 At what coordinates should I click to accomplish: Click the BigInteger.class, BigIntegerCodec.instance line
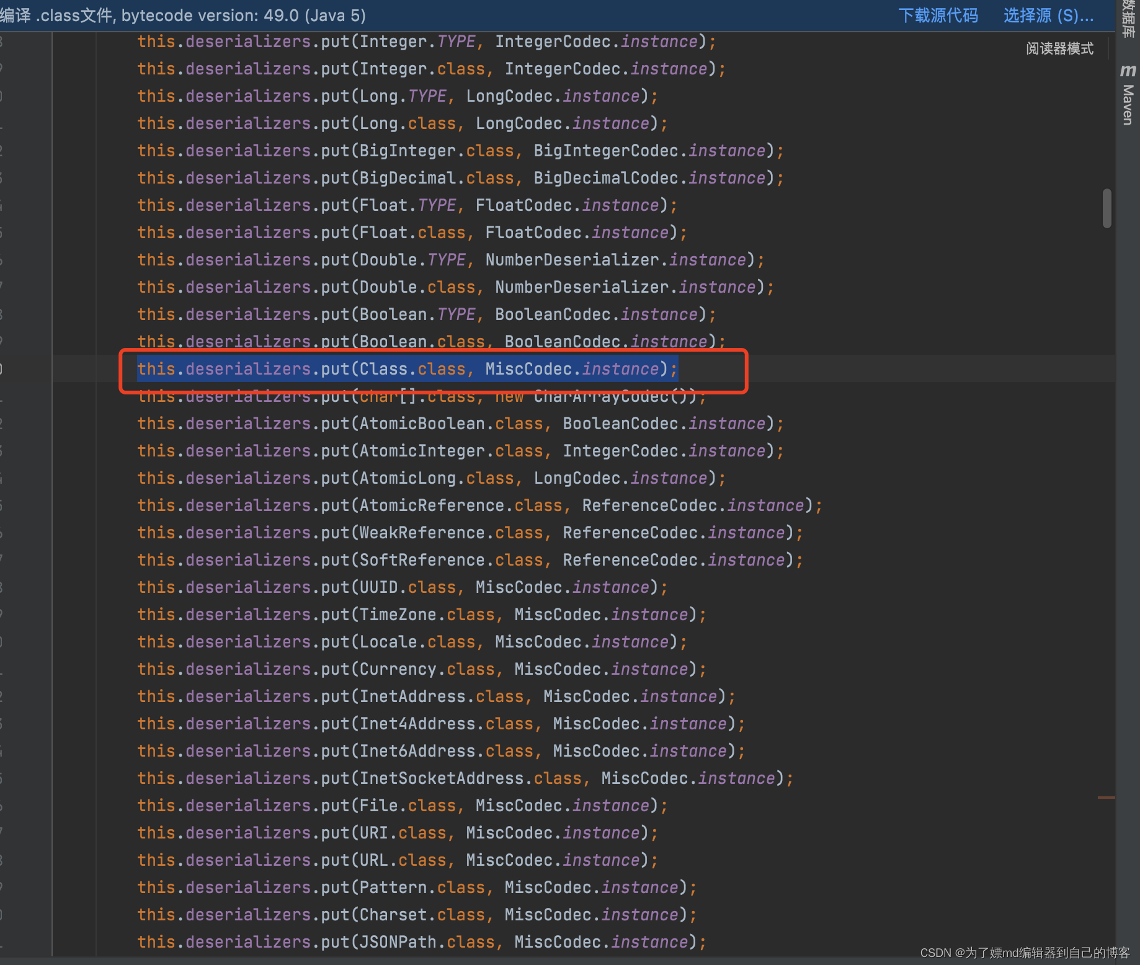[x=461, y=151]
